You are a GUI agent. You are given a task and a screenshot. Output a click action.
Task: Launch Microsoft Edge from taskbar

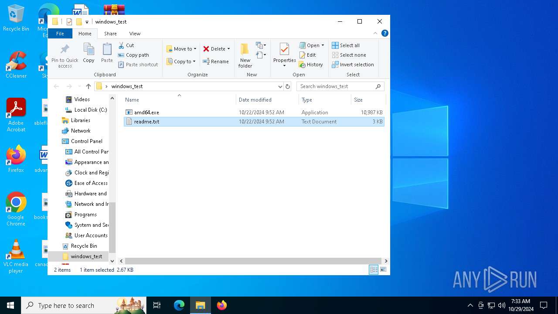click(x=179, y=305)
